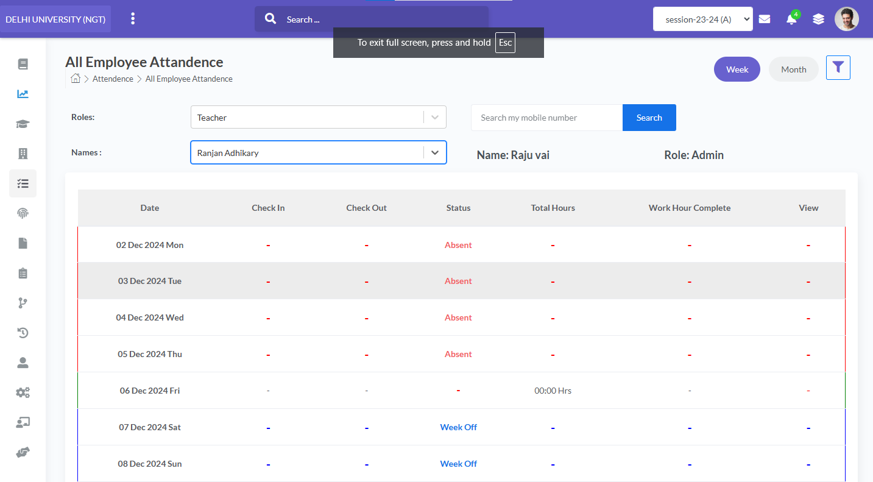Open the teacher presentation sidebar icon
This screenshot has width=873, height=482.
coord(23,422)
